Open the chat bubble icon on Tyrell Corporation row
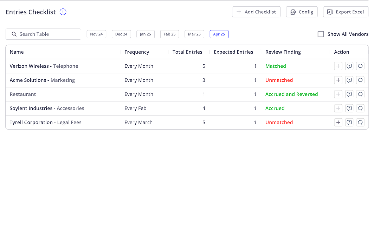 pyautogui.click(x=360, y=122)
